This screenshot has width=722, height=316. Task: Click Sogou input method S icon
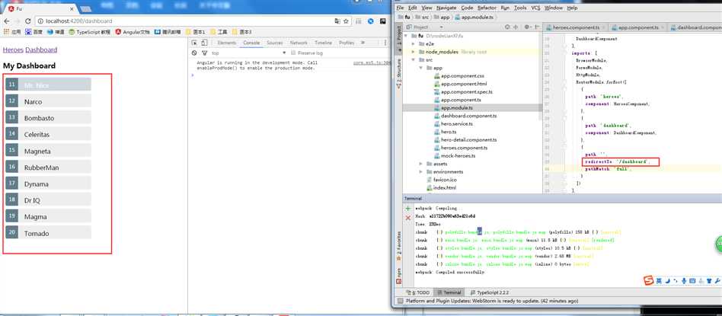[x=648, y=280]
